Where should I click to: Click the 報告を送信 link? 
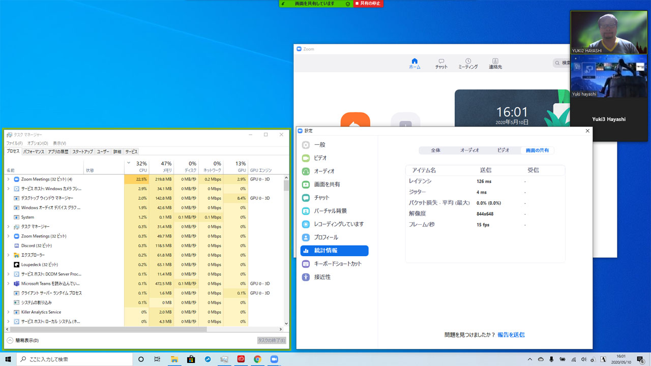(x=511, y=335)
